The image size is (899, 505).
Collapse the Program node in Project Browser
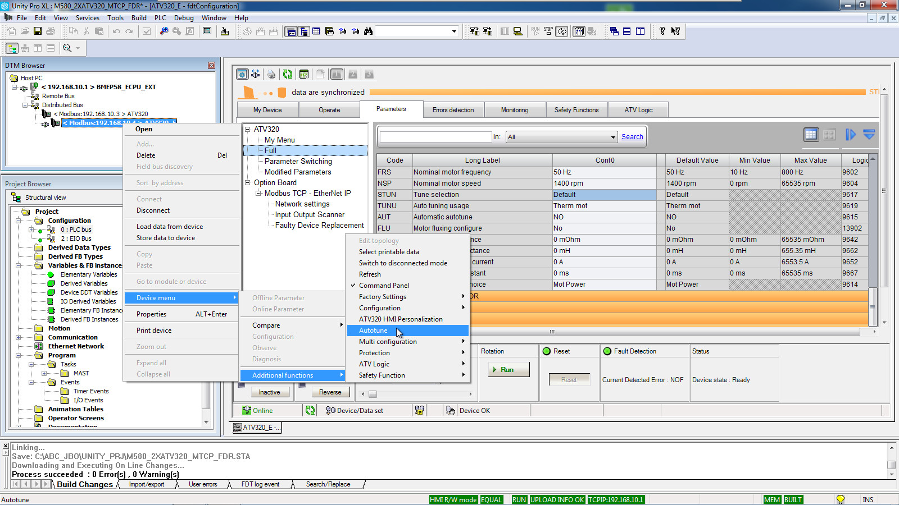(x=19, y=355)
